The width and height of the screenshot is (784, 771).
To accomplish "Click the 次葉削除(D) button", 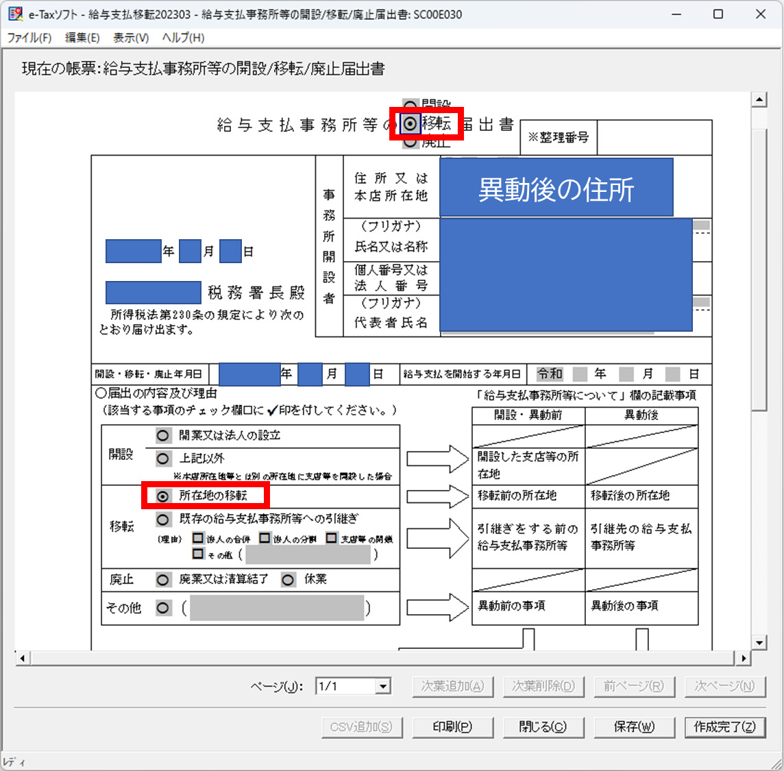I will click(x=543, y=687).
